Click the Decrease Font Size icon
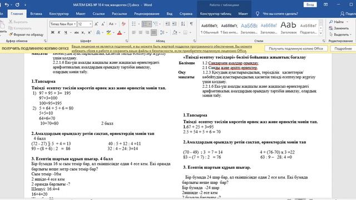The height and width of the screenshot is (200, 356). point(103,24)
